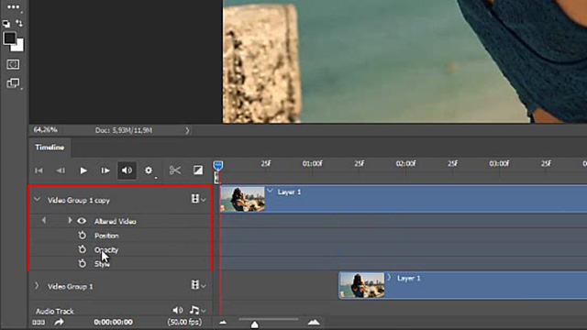
Task: Expand the Video Group 1 track
Action: point(37,286)
